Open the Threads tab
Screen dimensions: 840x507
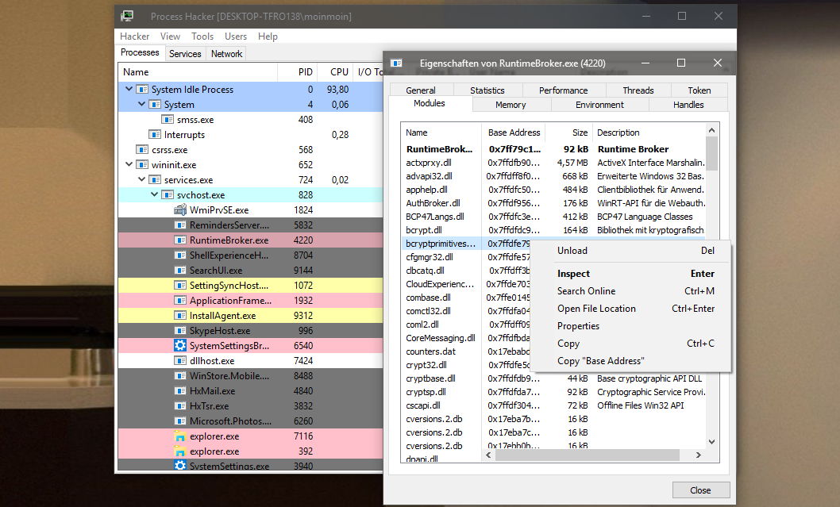tap(638, 90)
